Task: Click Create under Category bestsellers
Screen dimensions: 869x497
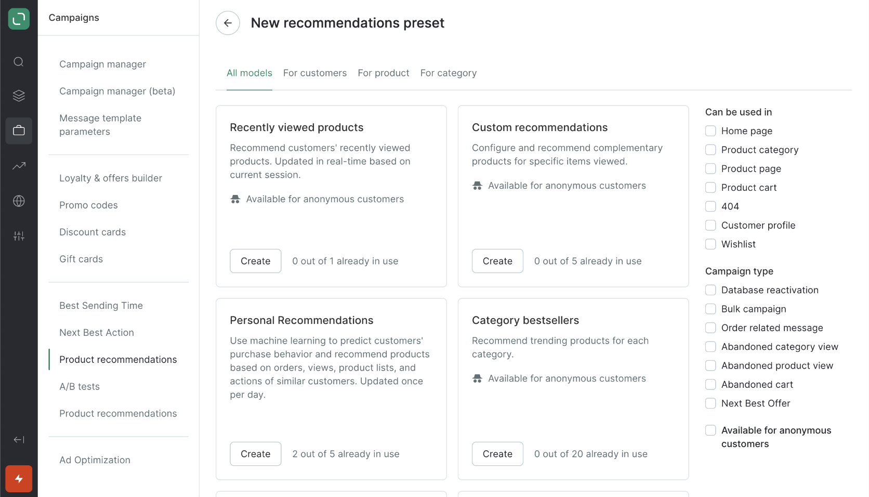Action: (x=497, y=453)
